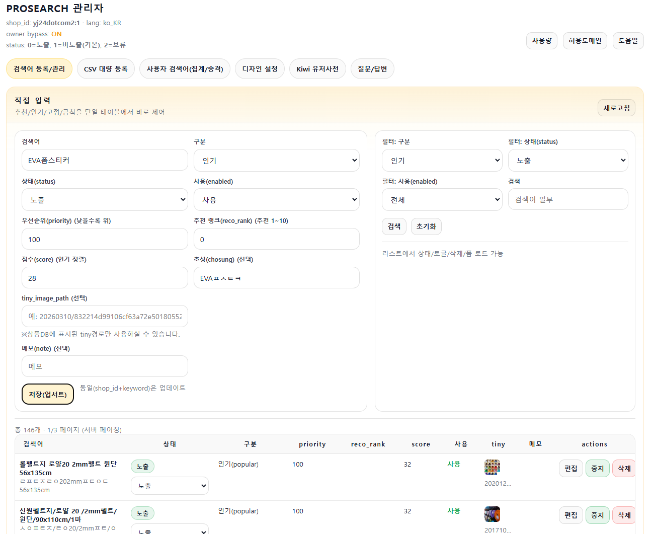652x534 pixels.
Task: Delete the first keyword with 삭제
Action: (x=624, y=468)
